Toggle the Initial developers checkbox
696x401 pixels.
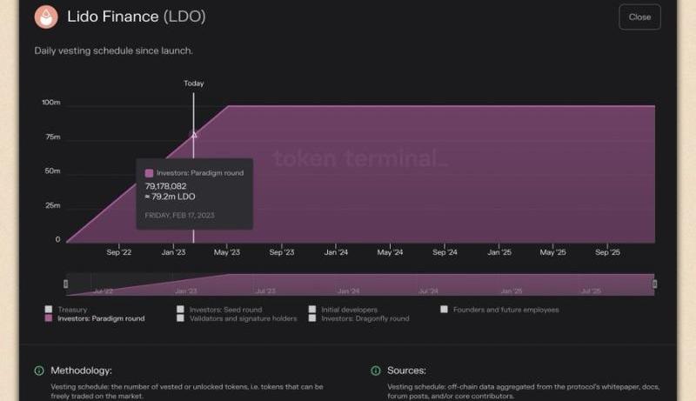pos(313,310)
